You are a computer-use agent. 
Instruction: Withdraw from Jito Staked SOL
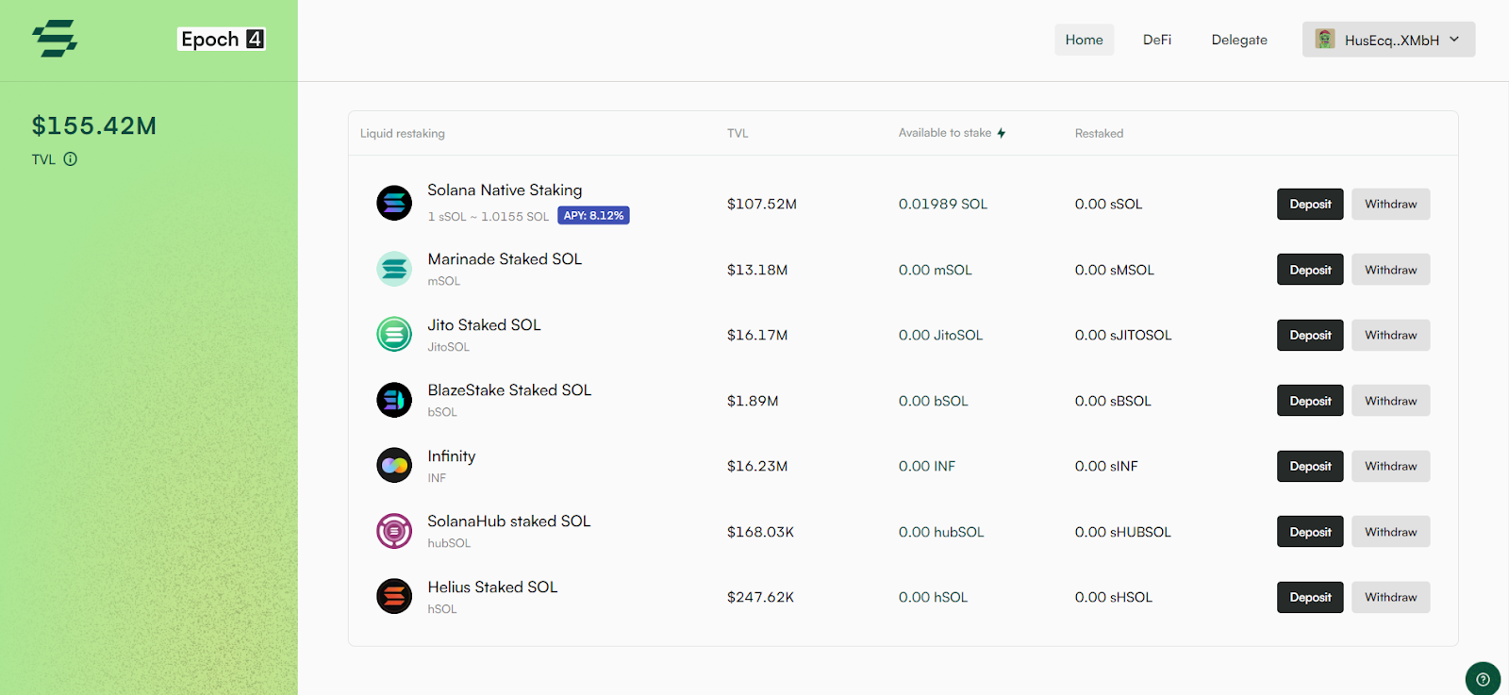(1390, 335)
